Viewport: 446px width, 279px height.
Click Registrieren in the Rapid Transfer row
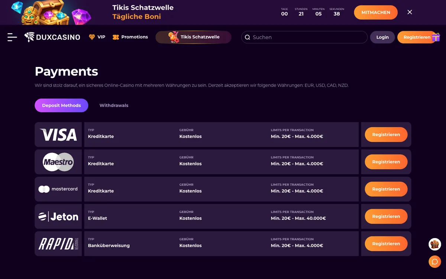(386, 244)
